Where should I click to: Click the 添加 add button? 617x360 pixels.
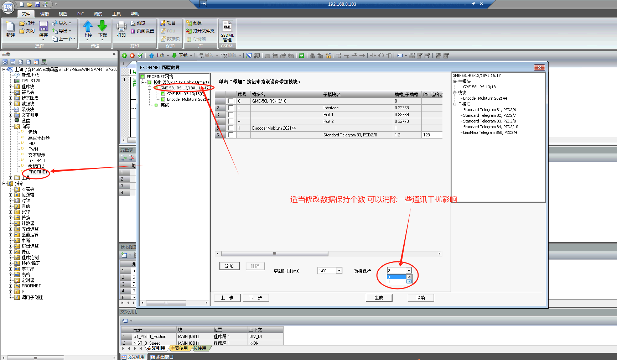229,266
